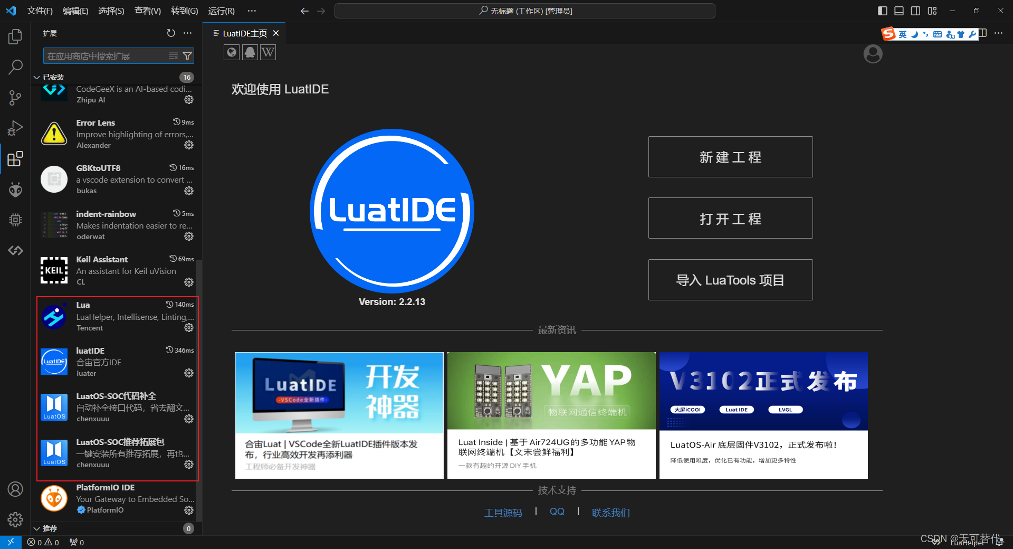Open the Run and Debug sidebar icon
Image resolution: width=1013 pixels, height=549 pixels.
pos(15,128)
